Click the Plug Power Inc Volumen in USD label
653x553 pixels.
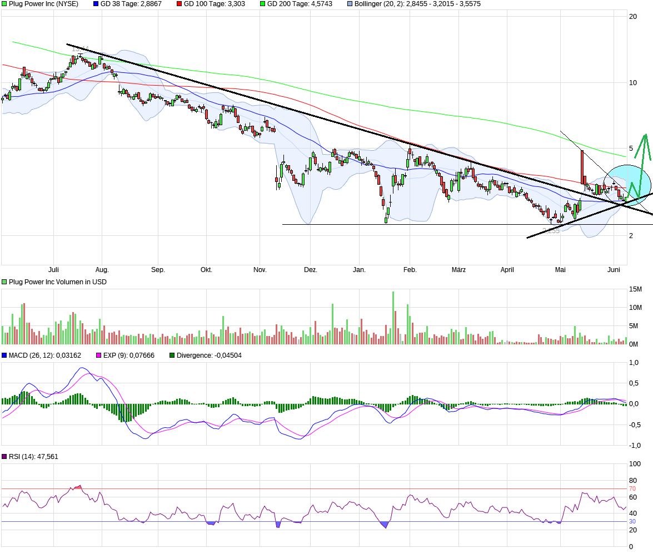pos(57,282)
